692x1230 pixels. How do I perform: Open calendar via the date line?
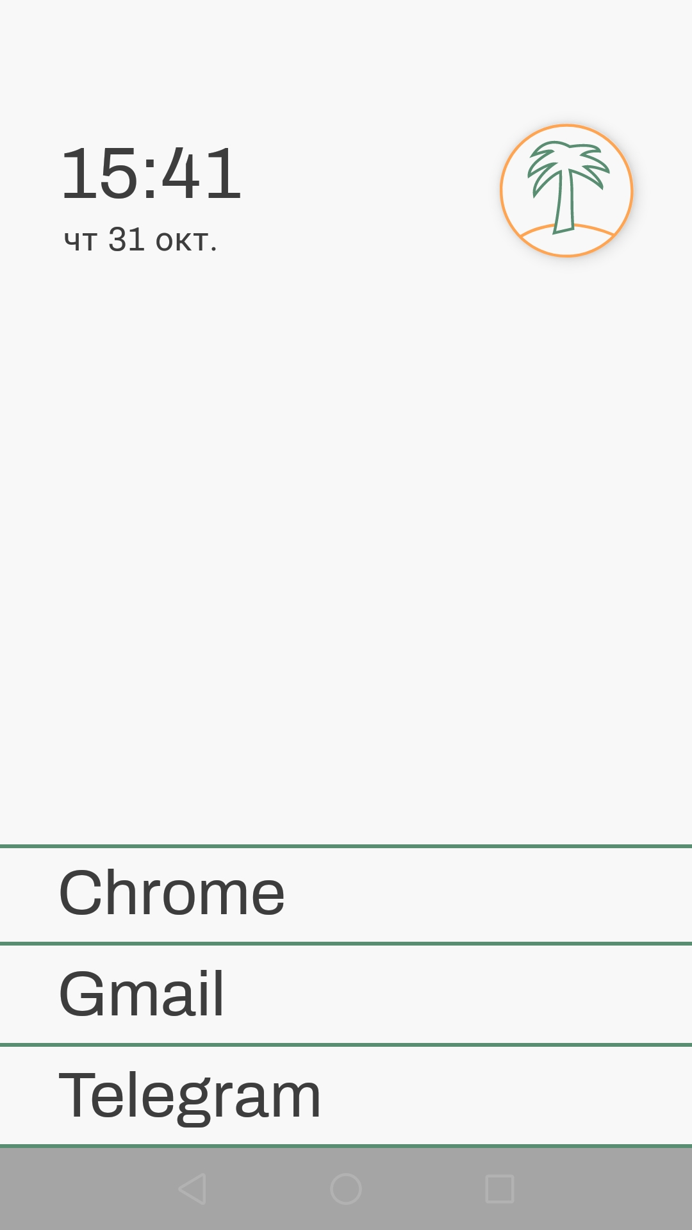(x=141, y=240)
